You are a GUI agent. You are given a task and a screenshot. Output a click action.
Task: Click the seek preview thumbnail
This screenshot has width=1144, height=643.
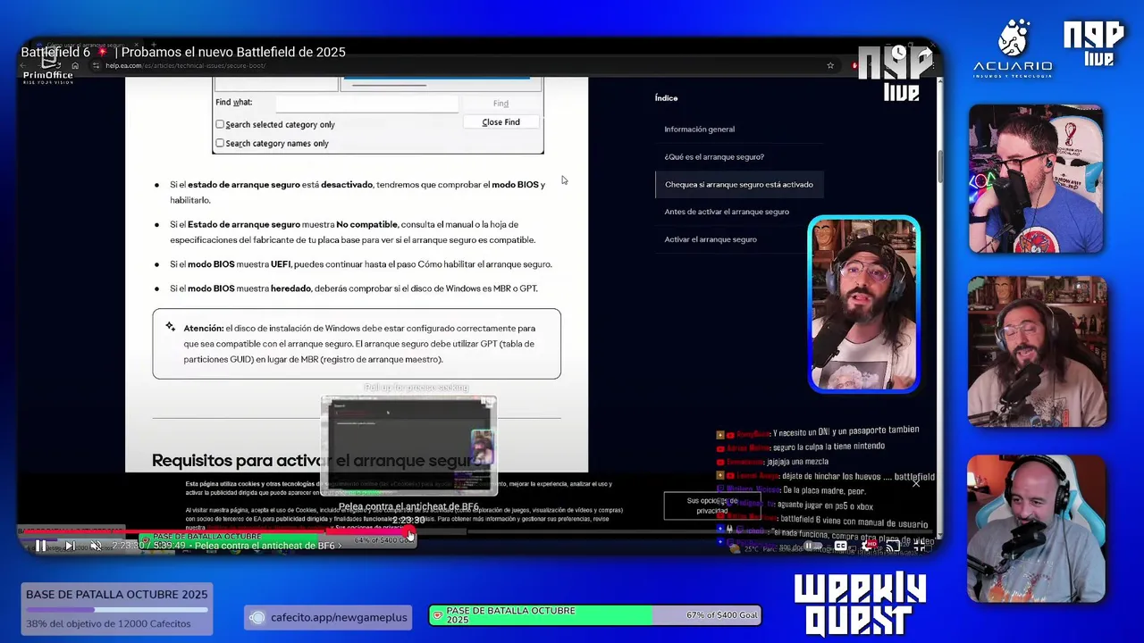tap(408, 445)
